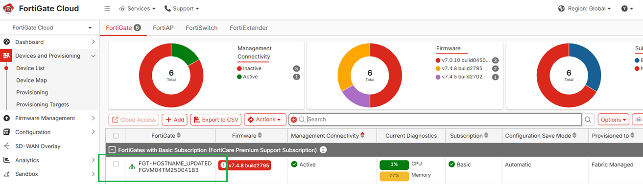Click the Firmware Management sidebar icon

(6, 118)
